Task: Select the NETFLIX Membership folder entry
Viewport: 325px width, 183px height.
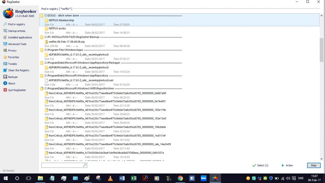Action: (x=61, y=20)
